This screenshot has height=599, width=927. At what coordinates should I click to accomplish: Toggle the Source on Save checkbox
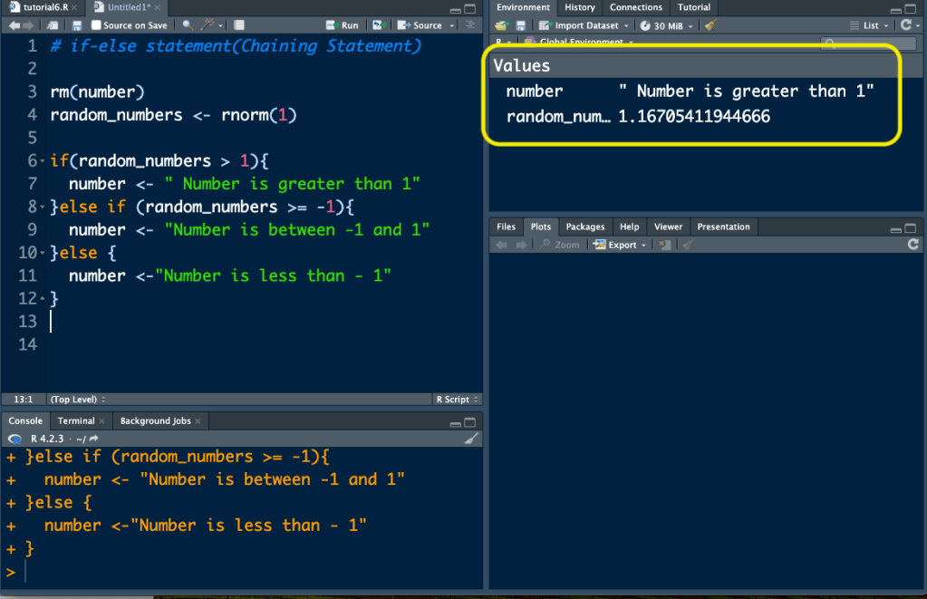[97, 25]
